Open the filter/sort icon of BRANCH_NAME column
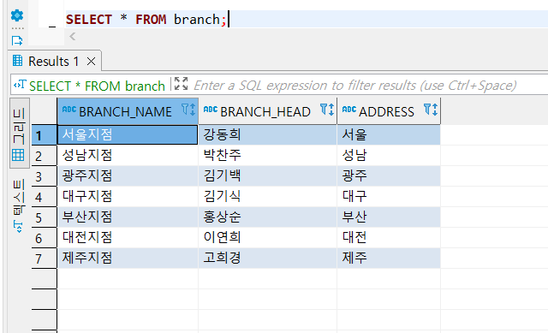 click(188, 110)
